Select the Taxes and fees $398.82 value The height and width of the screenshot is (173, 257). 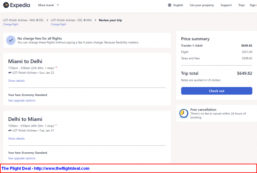(x=247, y=58)
